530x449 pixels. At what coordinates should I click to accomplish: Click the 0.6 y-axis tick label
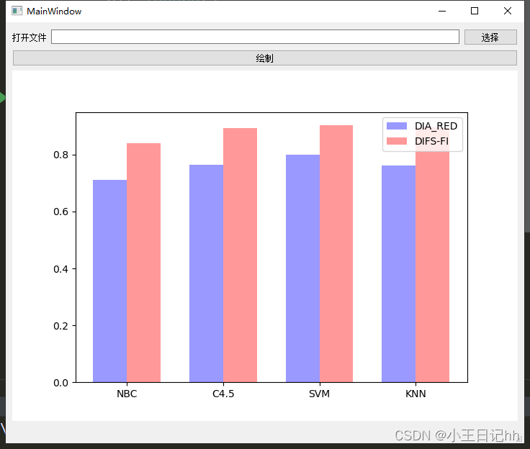[x=60, y=212]
